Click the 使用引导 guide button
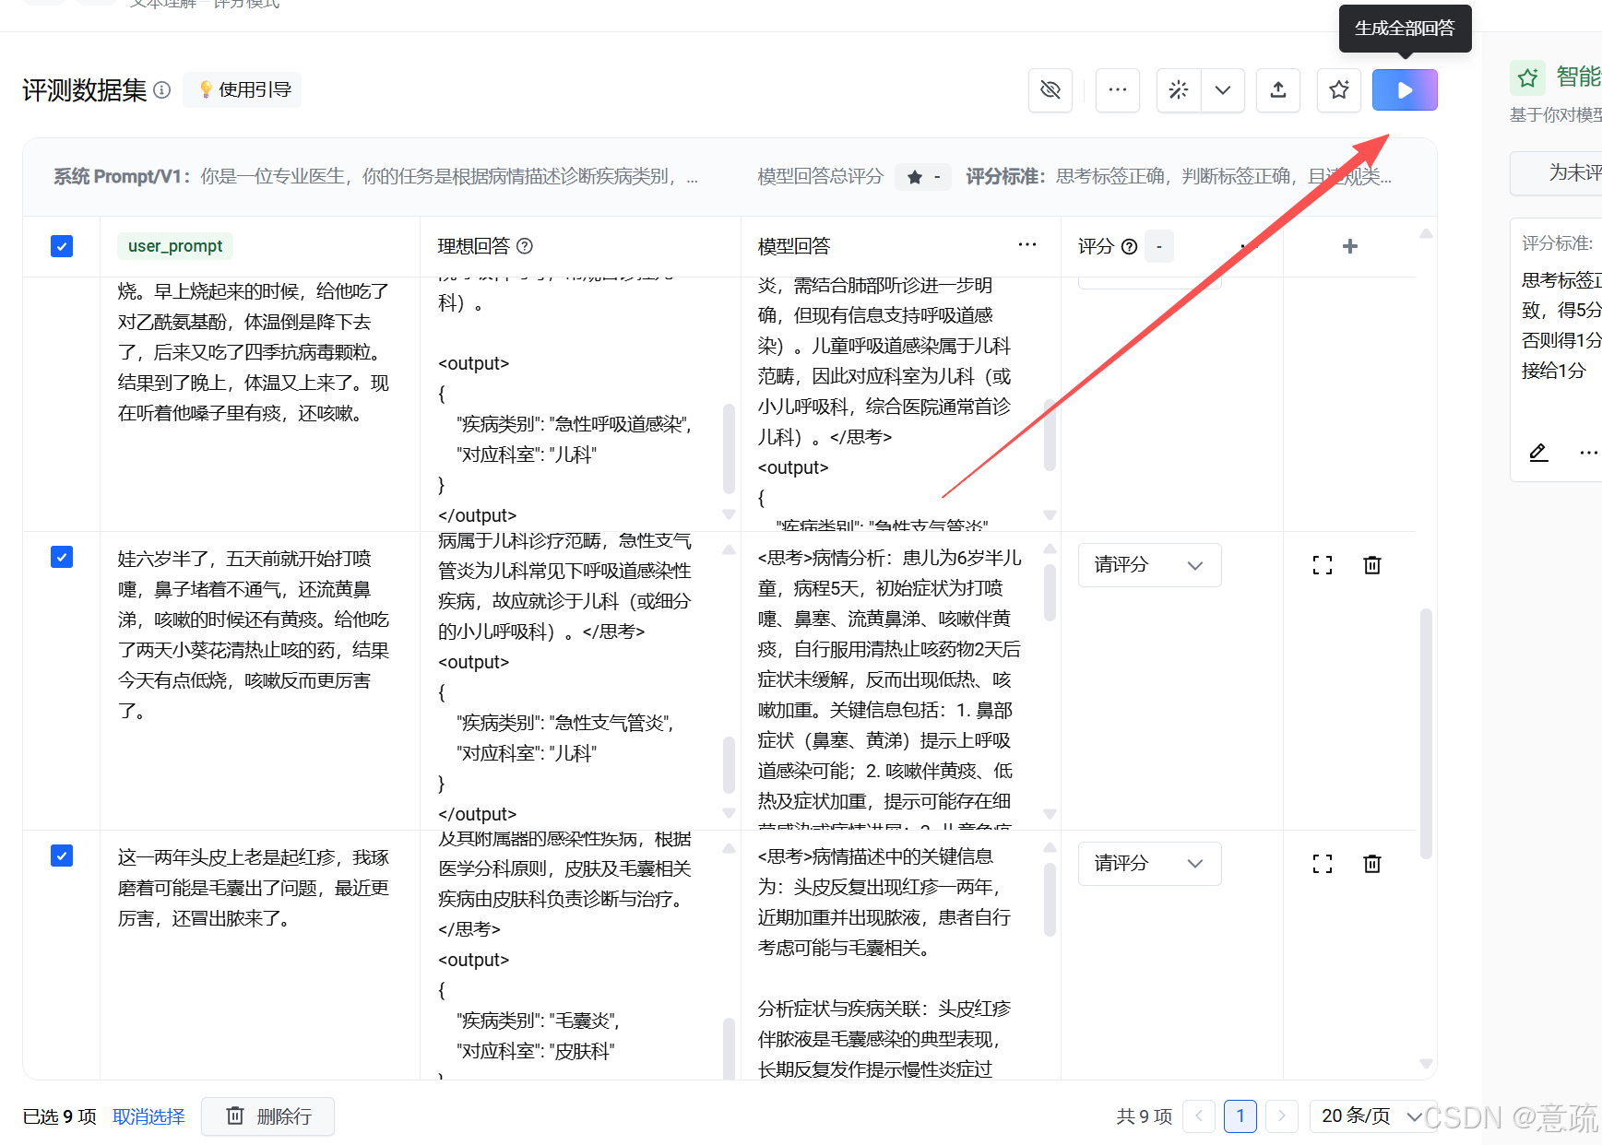1602x1145 pixels. (x=242, y=89)
